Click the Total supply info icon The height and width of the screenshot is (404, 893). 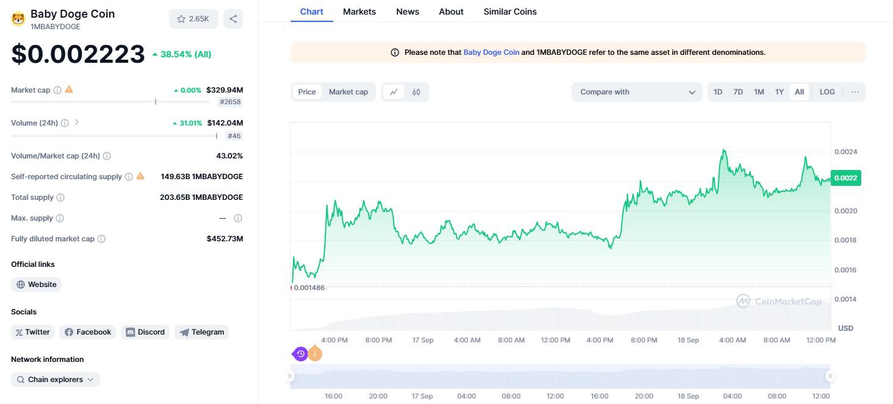coord(60,197)
